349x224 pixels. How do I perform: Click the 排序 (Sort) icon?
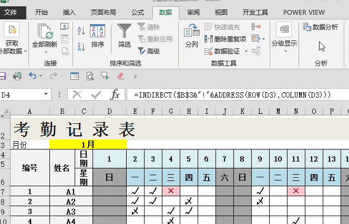[97, 36]
